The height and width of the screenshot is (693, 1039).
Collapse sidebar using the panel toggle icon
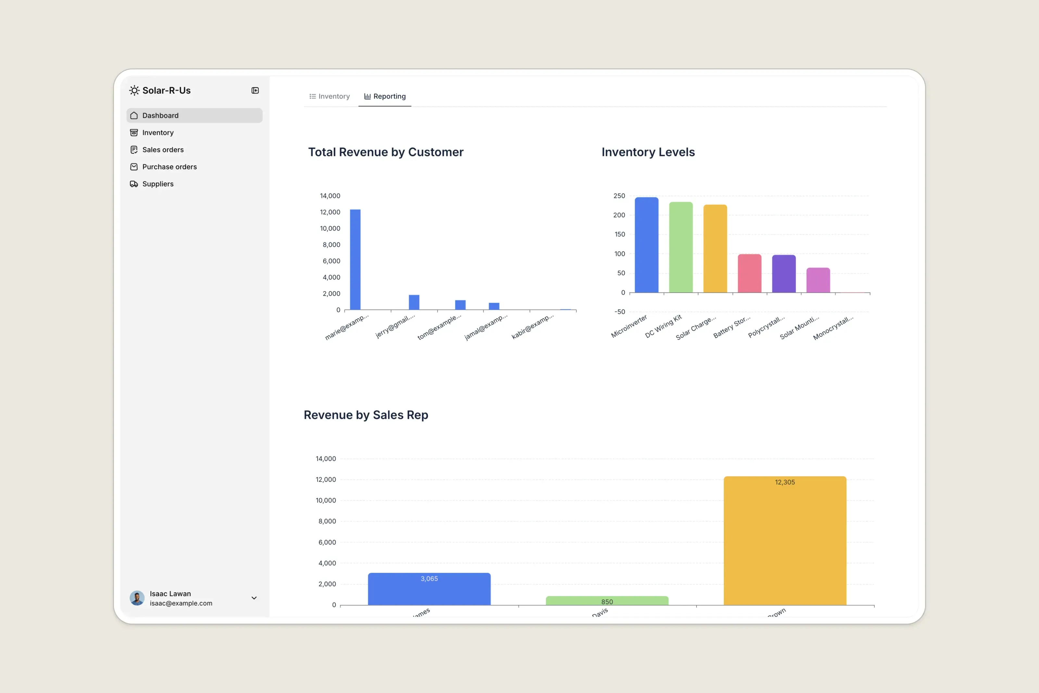pos(255,91)
